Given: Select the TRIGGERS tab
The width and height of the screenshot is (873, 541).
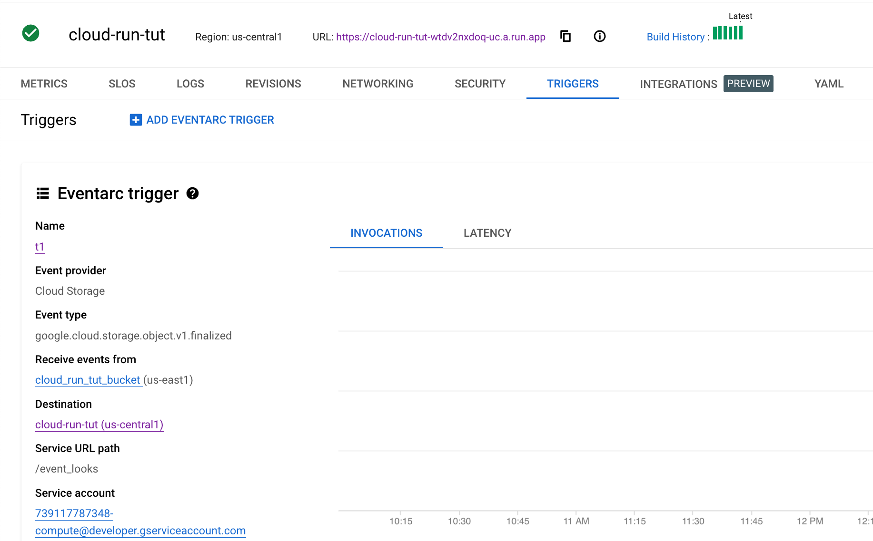Looking at the screenshot, I should (x=573, y=84).
